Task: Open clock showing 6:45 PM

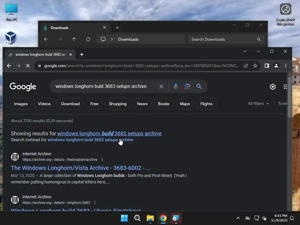Action: point(279,218)
